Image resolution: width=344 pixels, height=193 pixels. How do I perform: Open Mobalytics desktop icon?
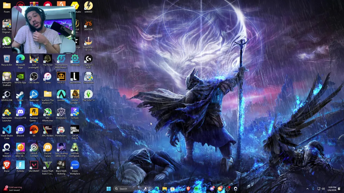(x=61, y=113)
